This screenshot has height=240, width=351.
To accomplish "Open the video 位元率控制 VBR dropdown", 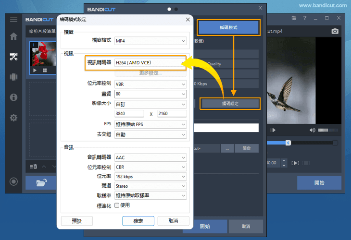I will tap(150, 84).
